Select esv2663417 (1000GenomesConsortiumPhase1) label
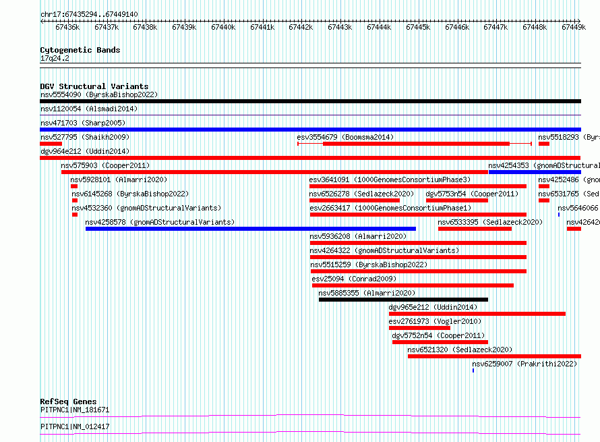Screen dimensions: 600x442 (x=391, y=208)
